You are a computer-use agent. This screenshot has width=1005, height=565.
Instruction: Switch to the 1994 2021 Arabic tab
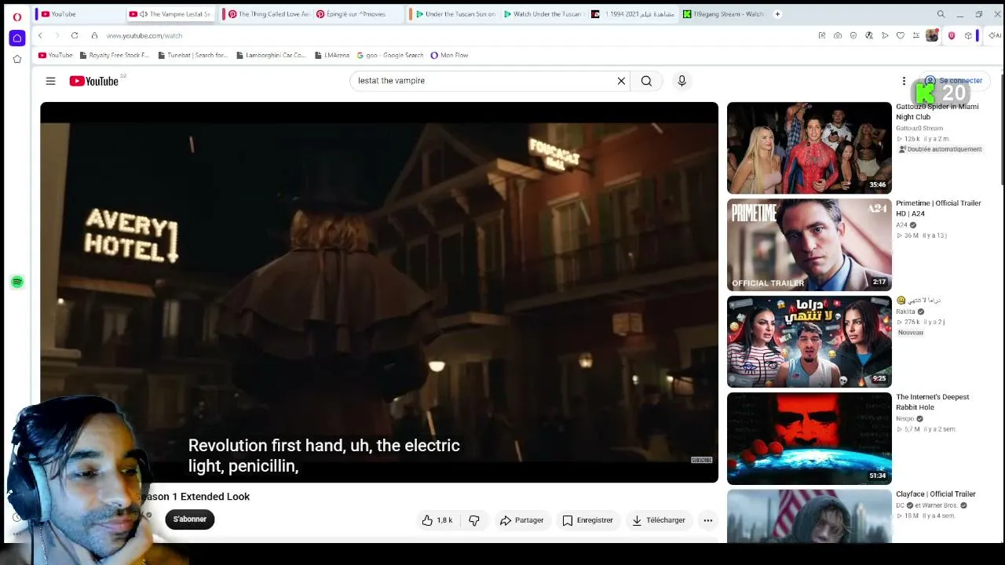[632, 14]
